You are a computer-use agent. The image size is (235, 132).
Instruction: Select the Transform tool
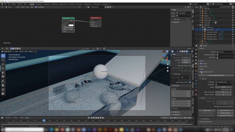3,77
